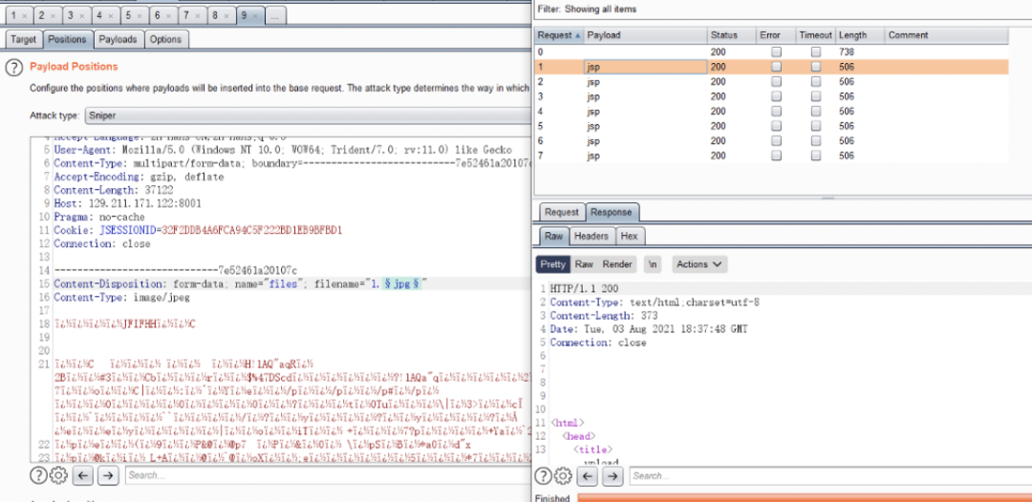Toggle Timeout checkbox for request 1
1032x502 pixels.
click(816, 68)
